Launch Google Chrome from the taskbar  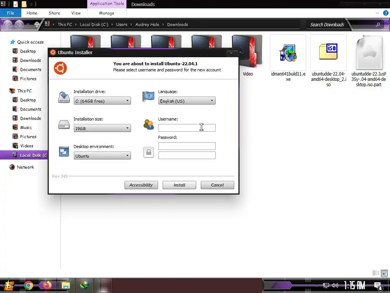(28, 285)
